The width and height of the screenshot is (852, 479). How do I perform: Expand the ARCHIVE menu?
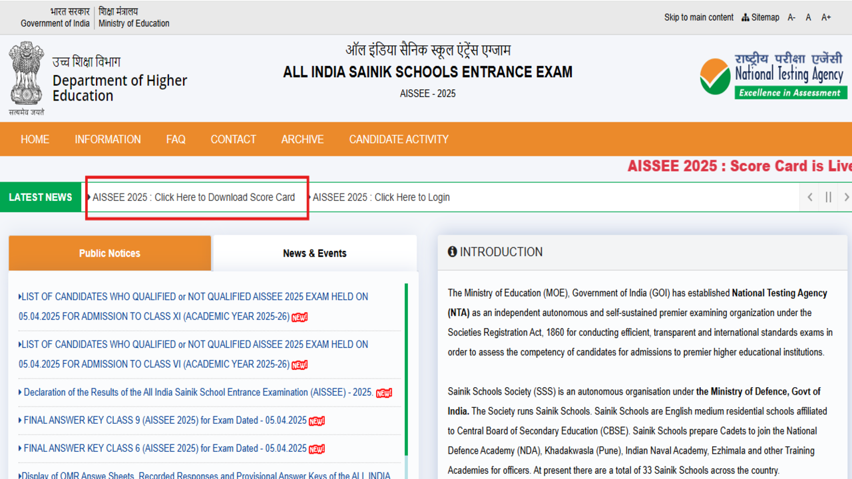pyautogui.click(x=302, y=139)
